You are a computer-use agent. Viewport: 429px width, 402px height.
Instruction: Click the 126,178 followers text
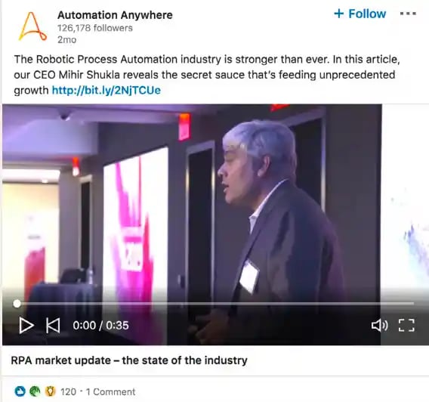95,28
